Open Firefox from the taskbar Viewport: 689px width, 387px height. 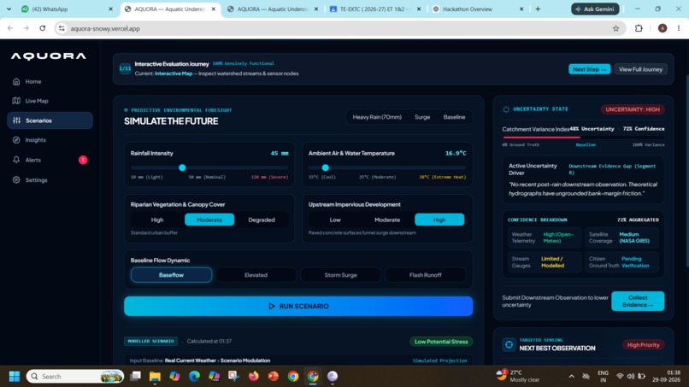(x=254, y=377)
